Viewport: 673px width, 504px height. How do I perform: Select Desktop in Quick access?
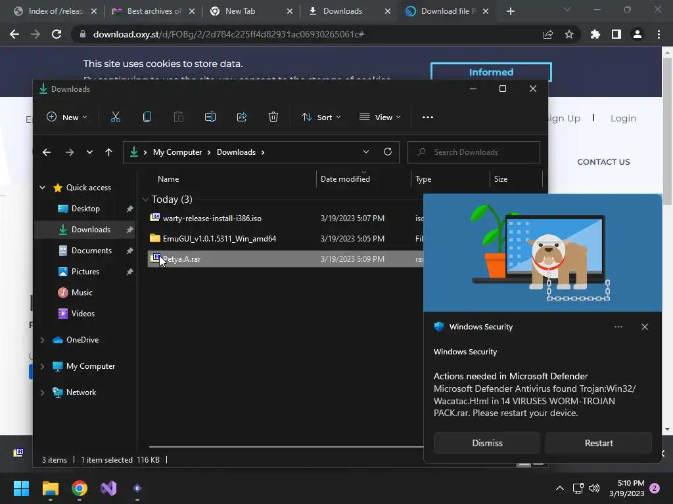pyautogui.click(x=85, y=209)
